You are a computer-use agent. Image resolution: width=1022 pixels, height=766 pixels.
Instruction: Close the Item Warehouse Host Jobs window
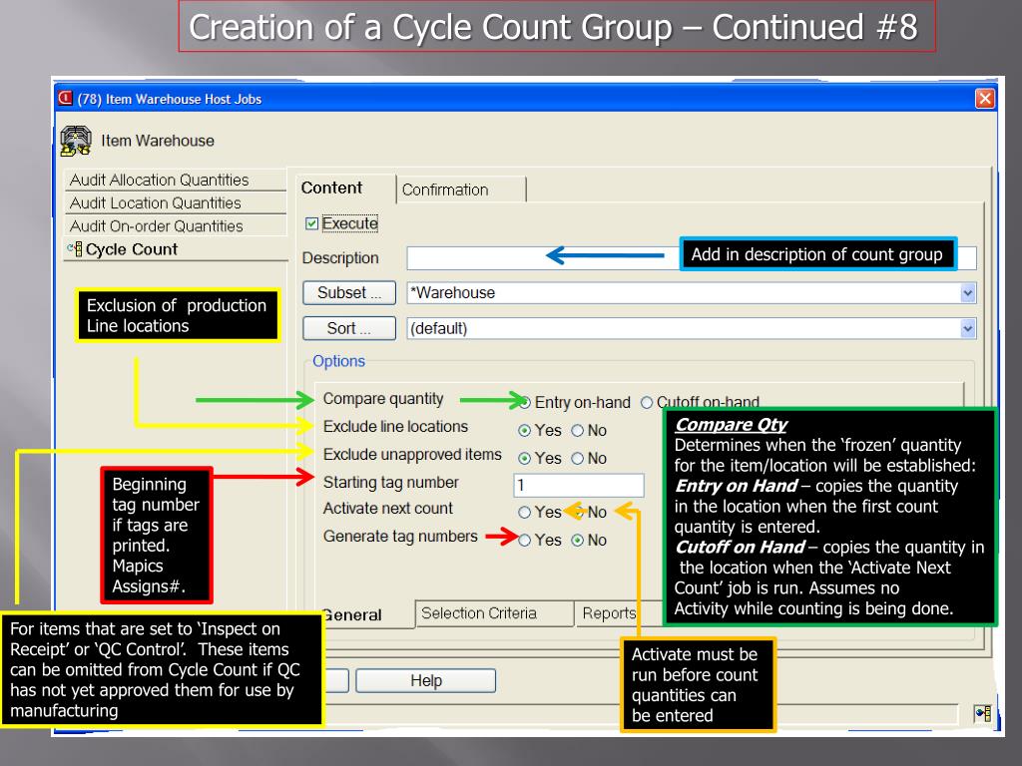point(985,99)
